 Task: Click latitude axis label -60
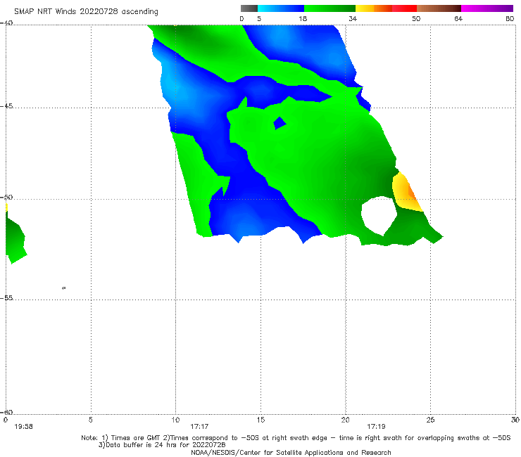[6, 412]
